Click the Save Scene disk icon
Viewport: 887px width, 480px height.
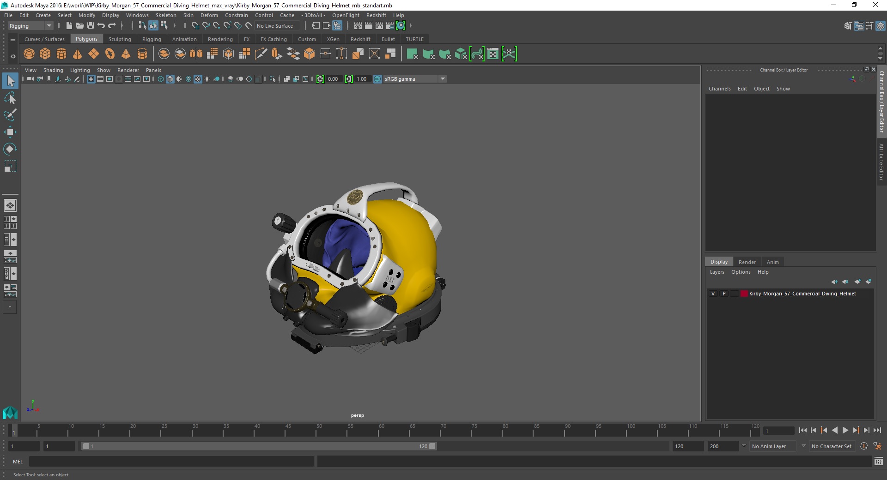click(x=91, y=26)
